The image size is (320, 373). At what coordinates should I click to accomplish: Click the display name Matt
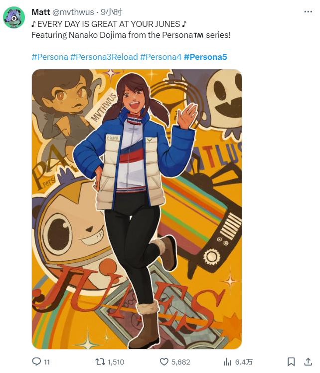[x=41, y=12]
